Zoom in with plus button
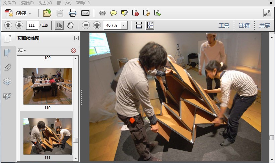 coord(97,25)
